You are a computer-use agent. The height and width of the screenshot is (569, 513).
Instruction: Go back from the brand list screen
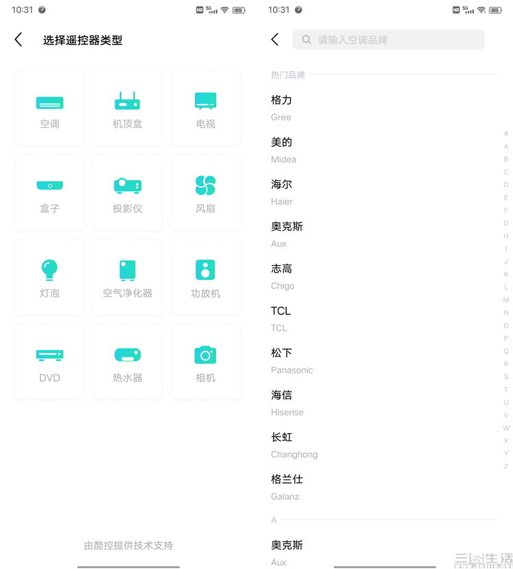tap(275, 40)
